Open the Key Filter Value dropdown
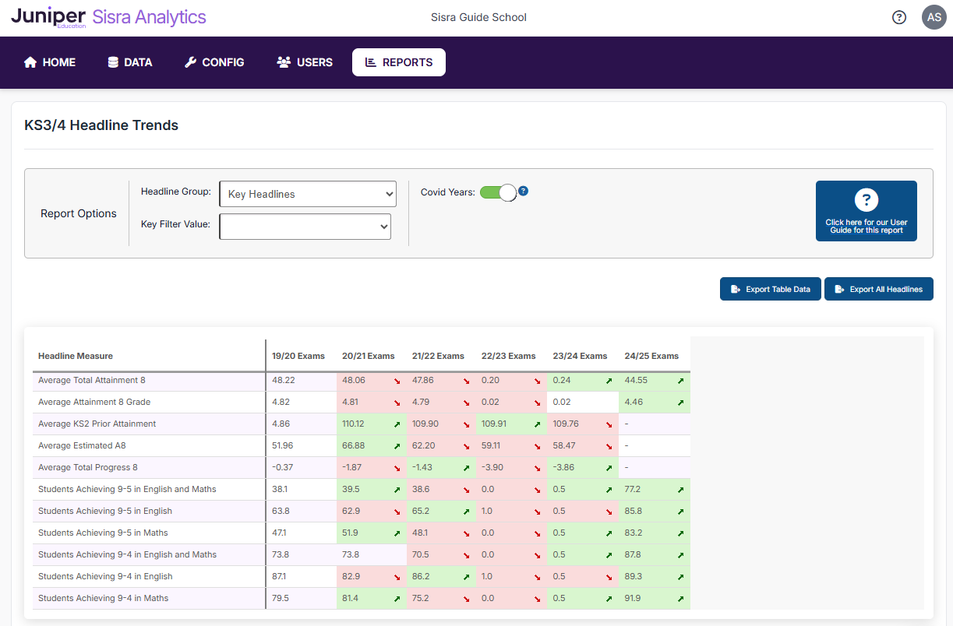 305,226
